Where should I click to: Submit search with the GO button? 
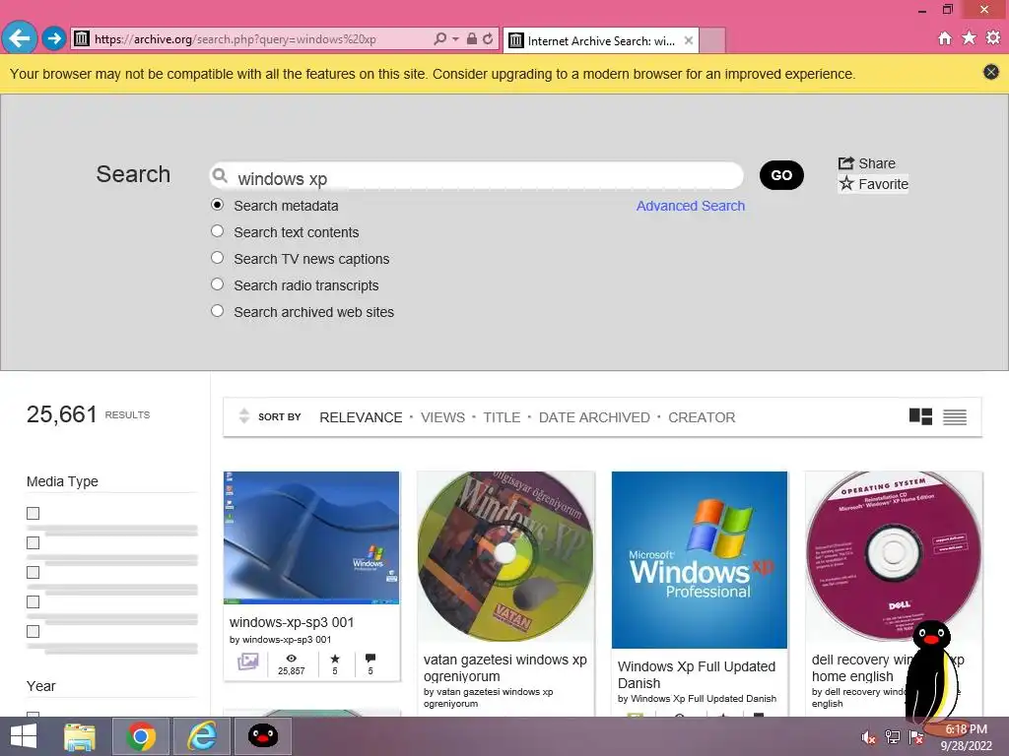tap(781, 175)
